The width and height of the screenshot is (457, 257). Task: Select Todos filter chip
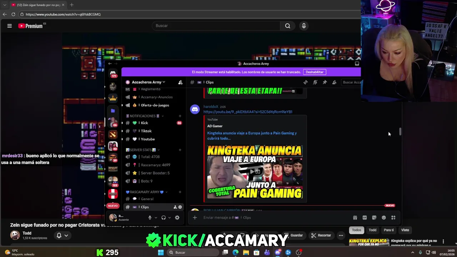[357, 230]
